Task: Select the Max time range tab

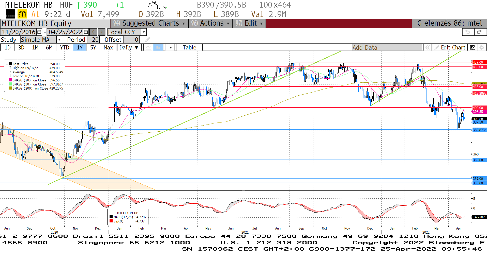Action: (x=108, y=47)
